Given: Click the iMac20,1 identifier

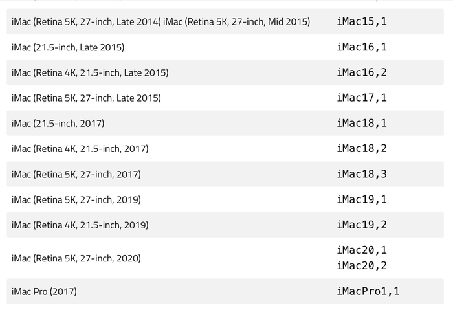Looking at the screenshot, I should point(362,250).
